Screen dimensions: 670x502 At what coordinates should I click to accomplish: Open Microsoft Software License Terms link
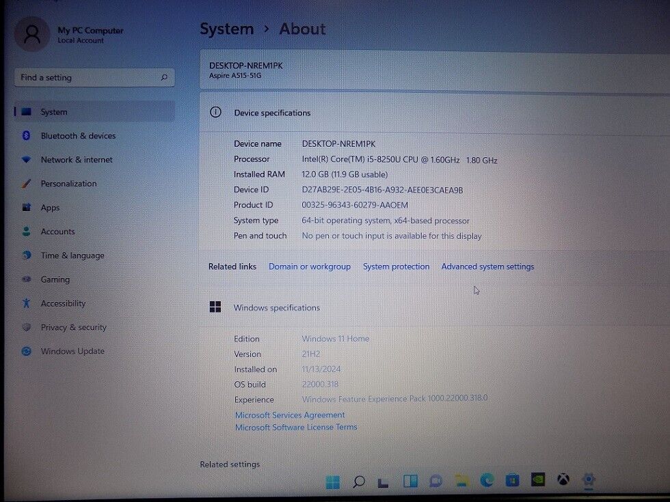point(296,428)
